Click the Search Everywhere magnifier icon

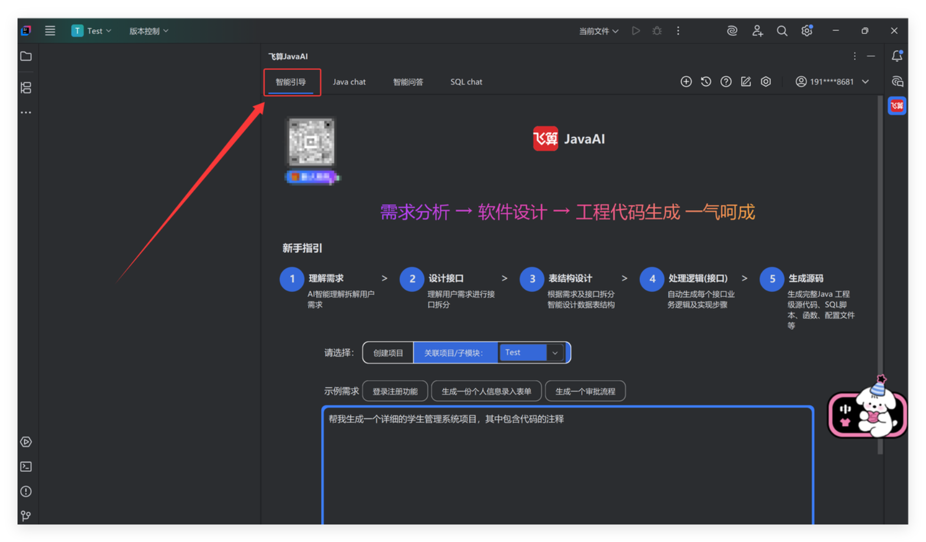tap(782, 31)
